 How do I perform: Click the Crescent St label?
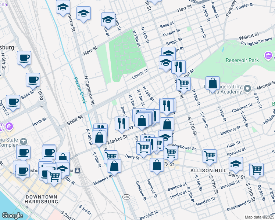(141, 191)
